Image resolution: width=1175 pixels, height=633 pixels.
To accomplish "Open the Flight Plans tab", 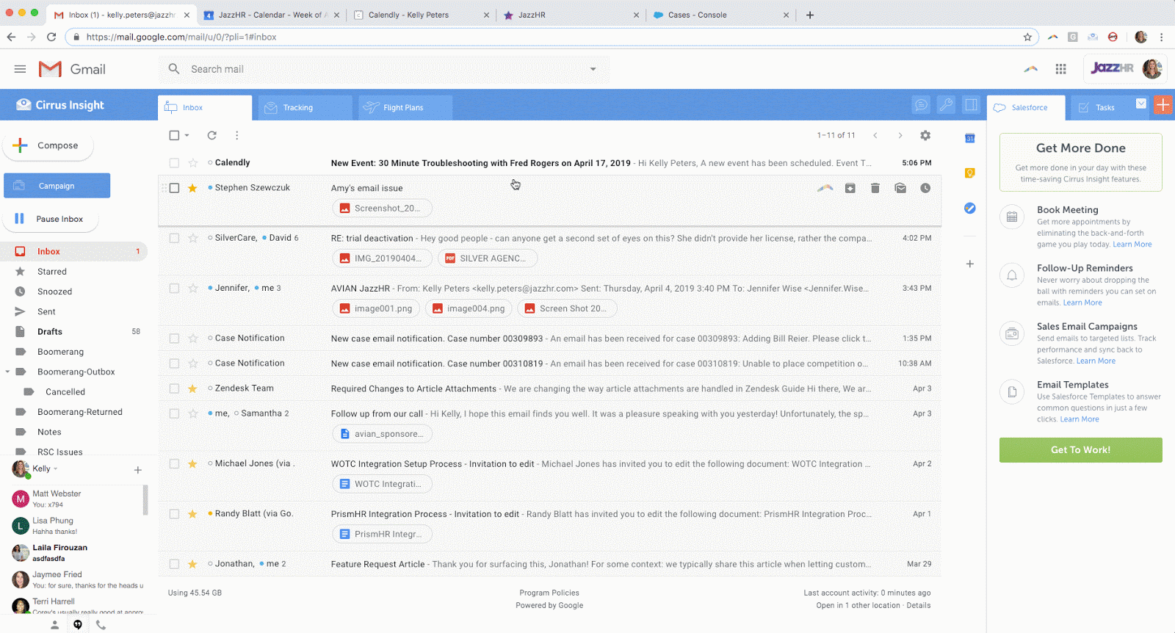I will 405,107.
